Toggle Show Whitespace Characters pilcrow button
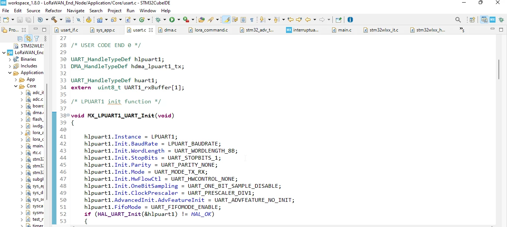The height and width of the screenshot is (227, 507). pyautogui.click(x=252, y=20)
